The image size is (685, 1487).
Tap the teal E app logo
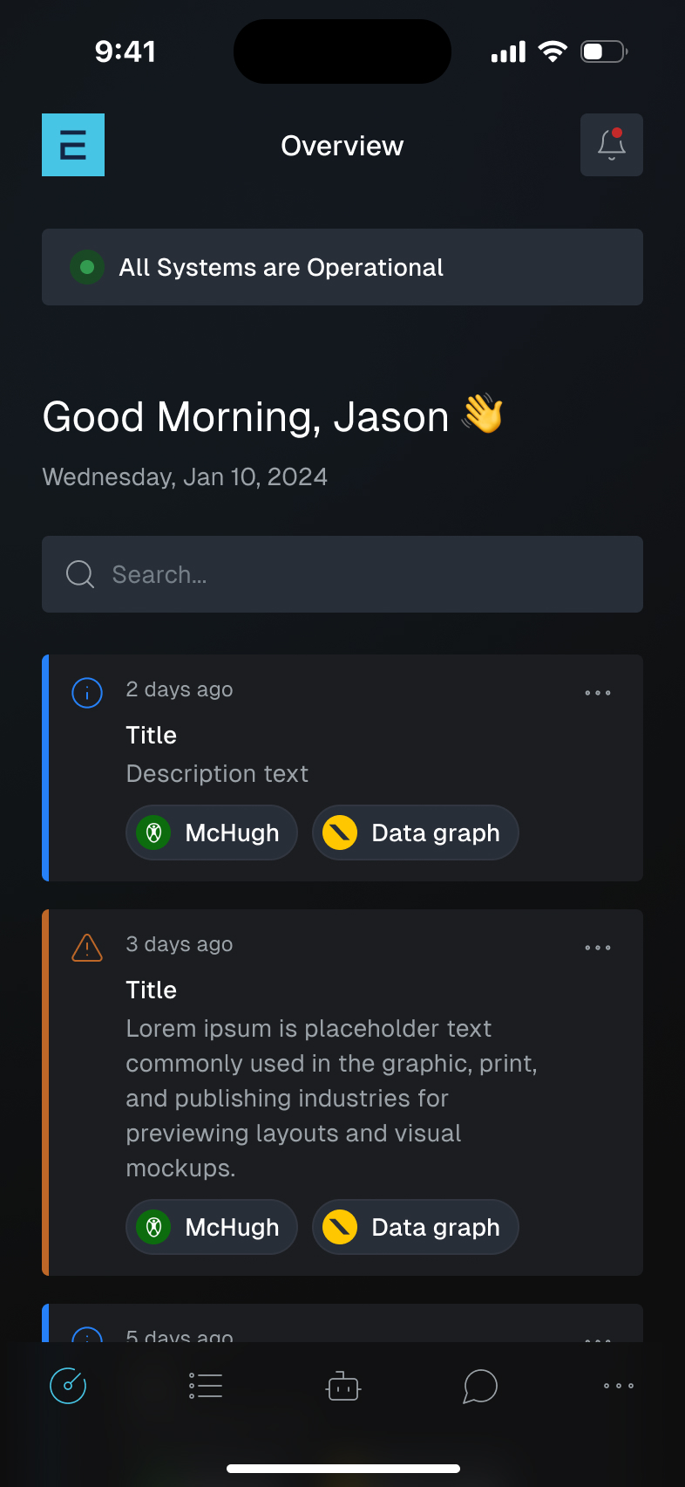(x=73, y=145)
